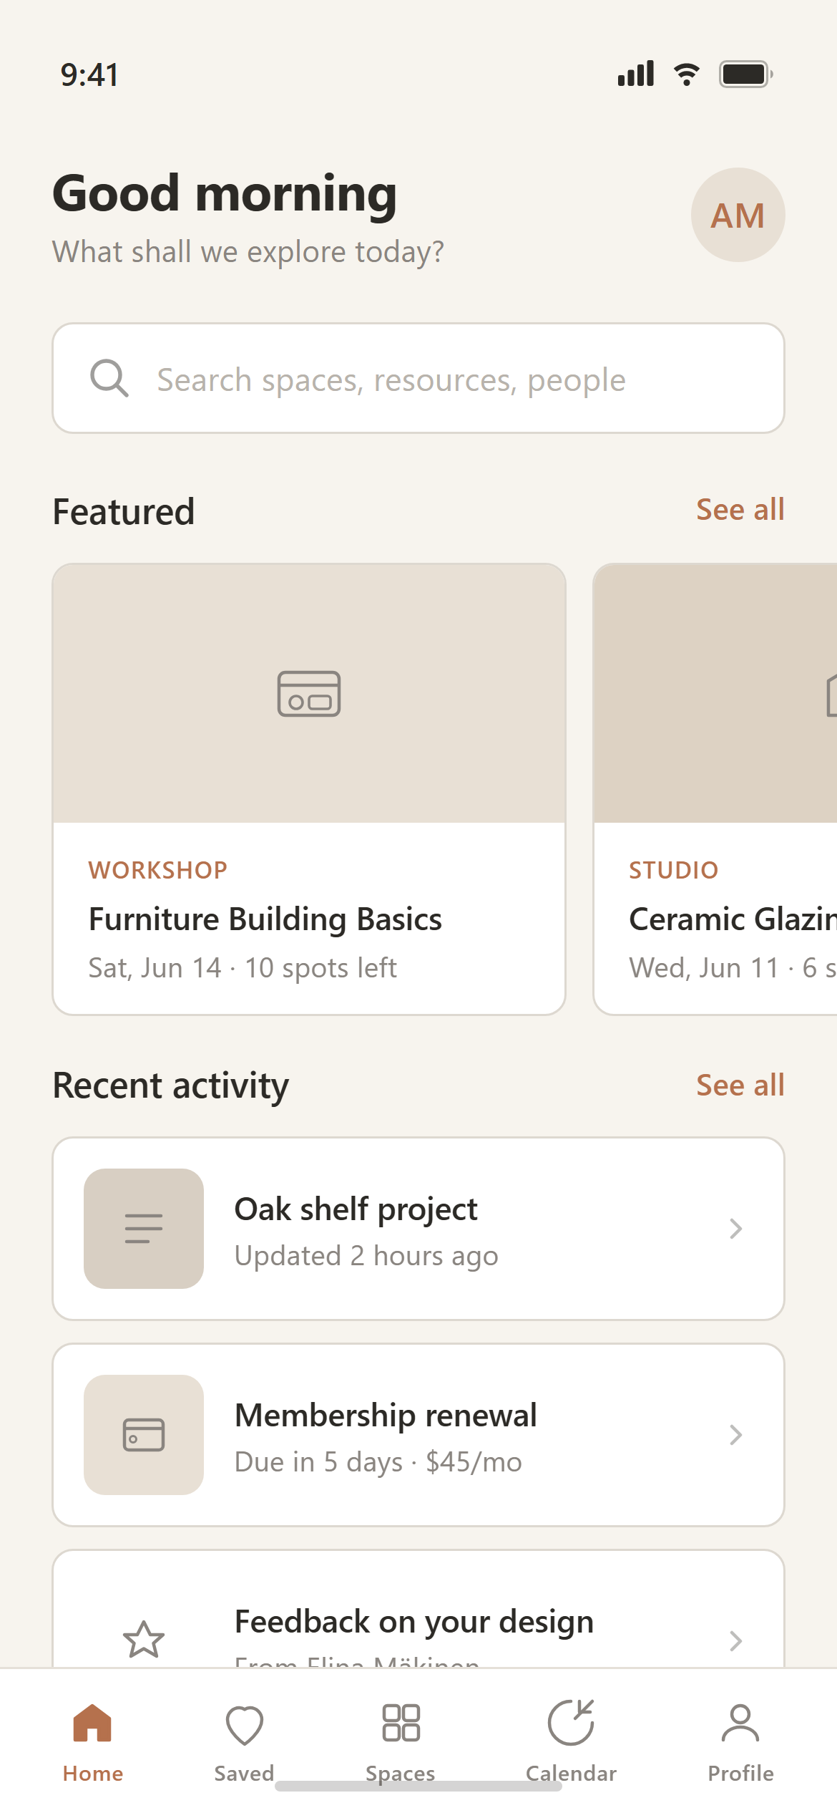Screen dimensions: 837x1813
Task: Expand Oak shelf project via chevron
Action: (x=735, y=1228)
